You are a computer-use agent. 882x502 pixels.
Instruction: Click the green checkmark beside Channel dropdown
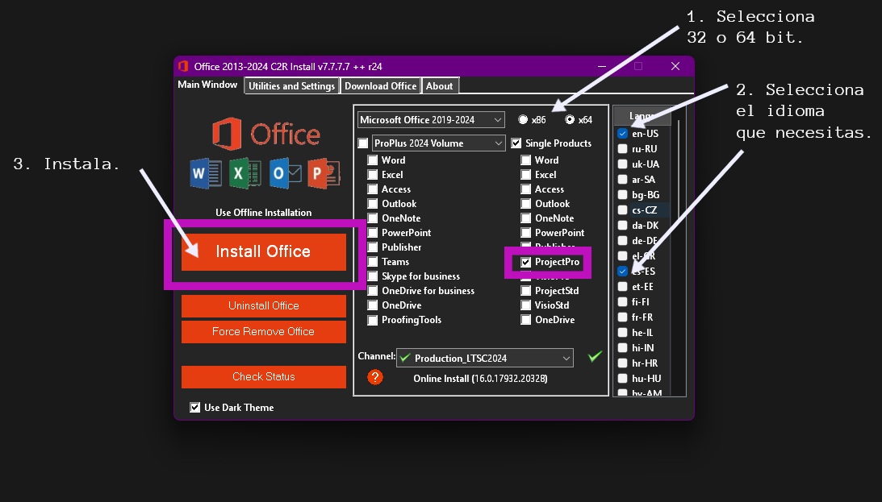[x=595, y=357]
